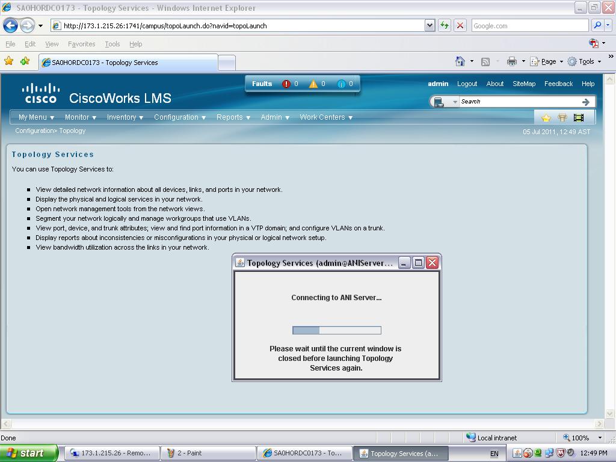Open the Favorites menu
Image resolution: width=616 pixels, height=462 pixels.
pos(81,44)
